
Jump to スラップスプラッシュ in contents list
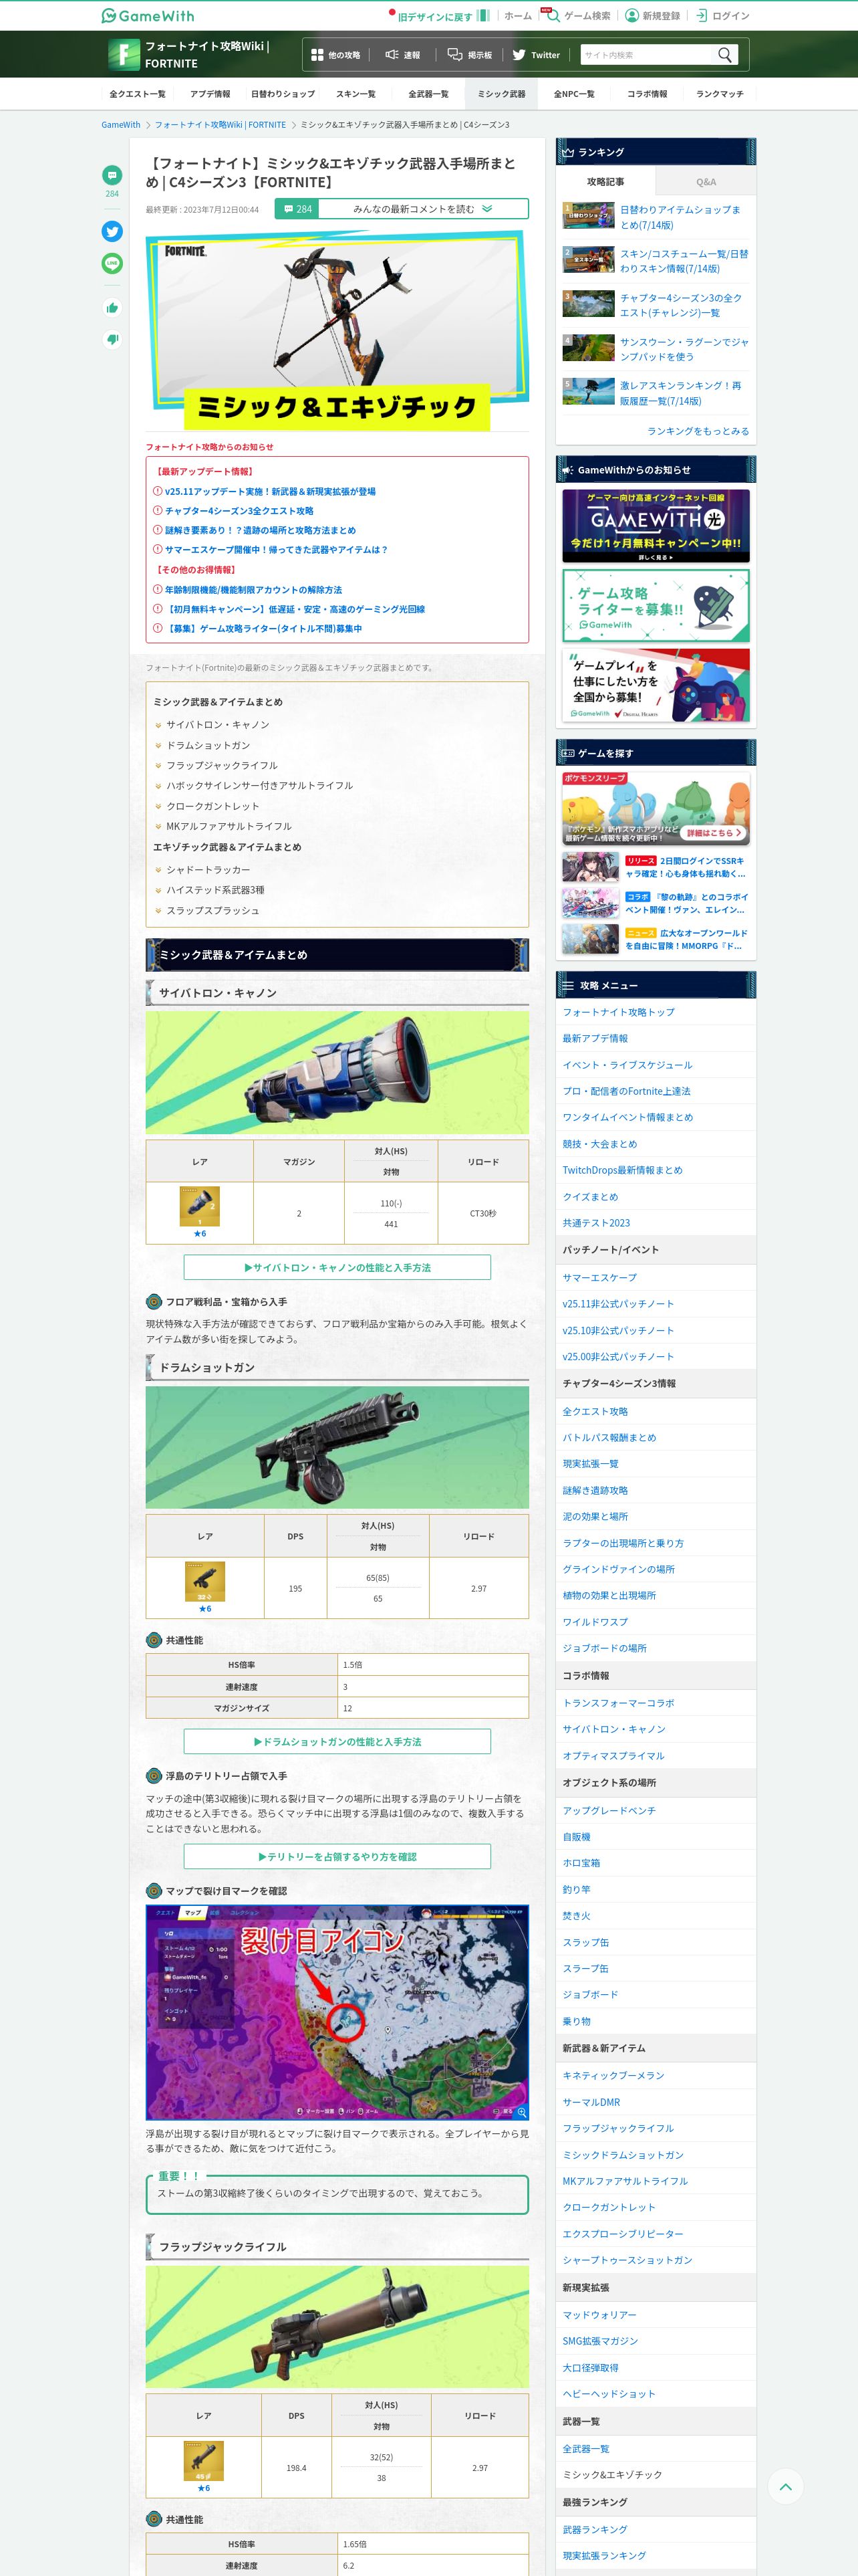point(212,910)
